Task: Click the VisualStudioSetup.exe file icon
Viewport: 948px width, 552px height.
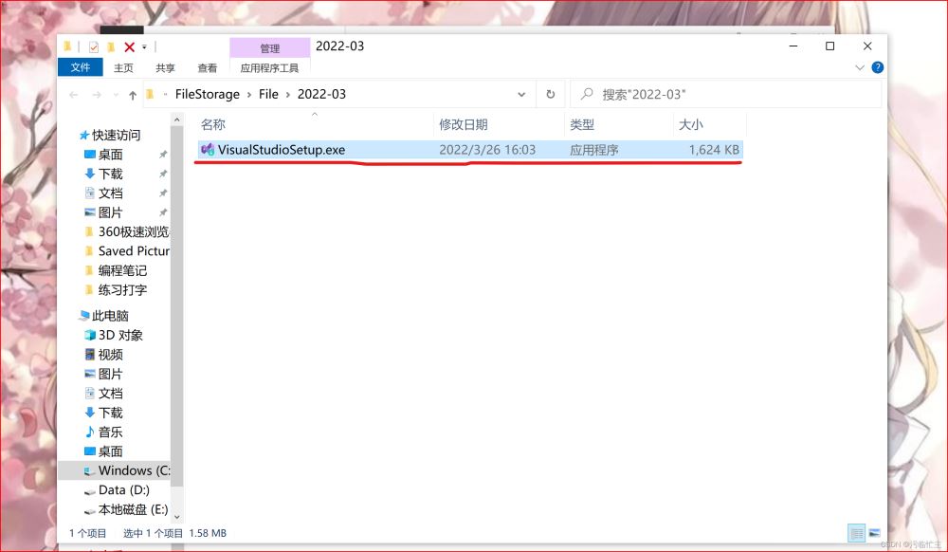Action: coord(208,150)
